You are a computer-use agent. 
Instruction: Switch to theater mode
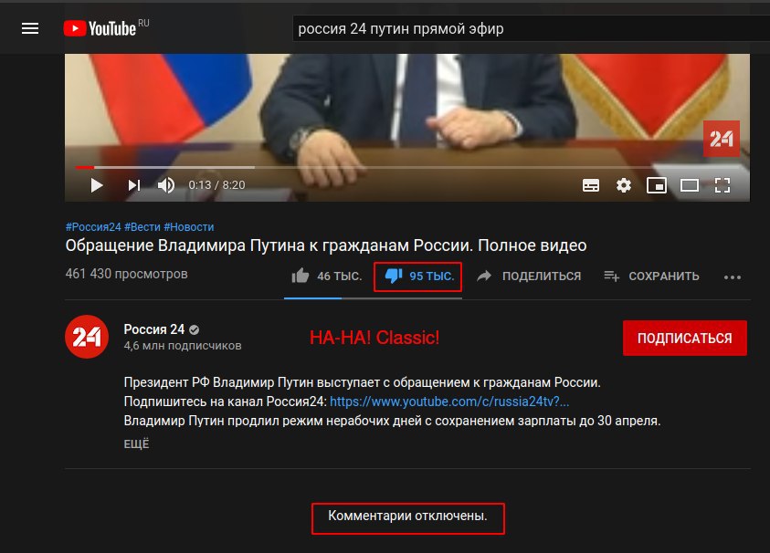click(690, 185)
